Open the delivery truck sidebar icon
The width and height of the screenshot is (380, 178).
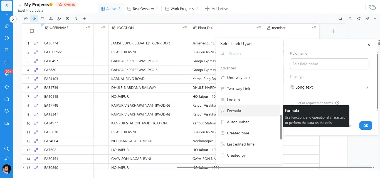pyautogui.click(x=7, y=124)
